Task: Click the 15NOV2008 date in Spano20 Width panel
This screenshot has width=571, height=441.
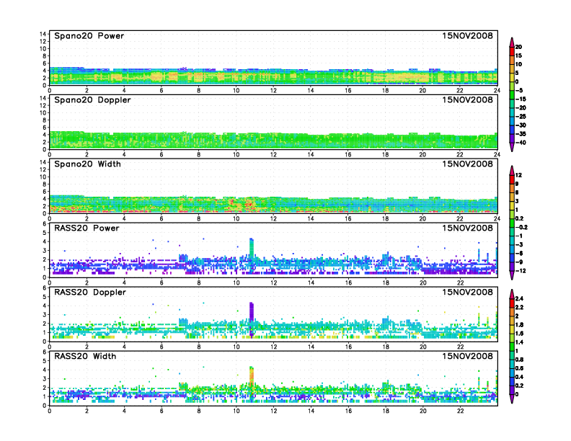Action: (x=467, y=164)
